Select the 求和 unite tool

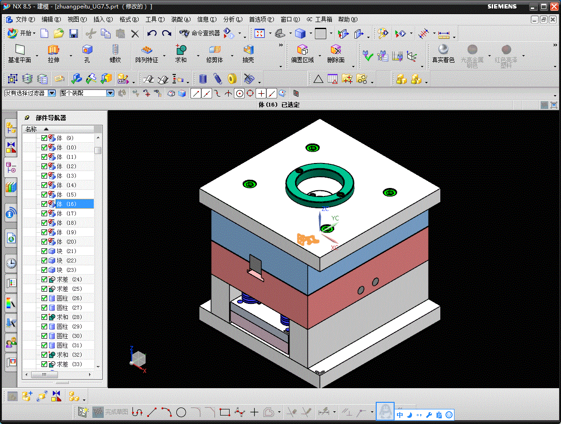(x=181, y=54)
